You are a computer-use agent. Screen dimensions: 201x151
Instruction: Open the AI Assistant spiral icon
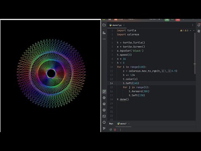click(199, 31)
